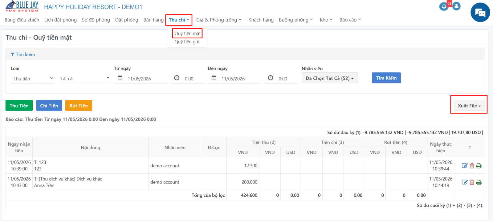Expand the Thu chi menu
This screenshot has width=493, height=221.
coord(179,20)
